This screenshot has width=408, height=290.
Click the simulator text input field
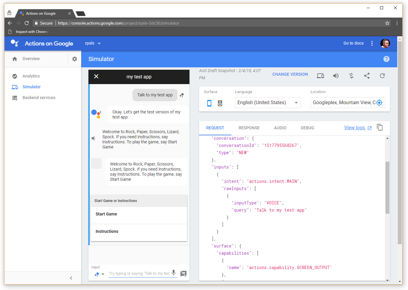tap(139, 273)
